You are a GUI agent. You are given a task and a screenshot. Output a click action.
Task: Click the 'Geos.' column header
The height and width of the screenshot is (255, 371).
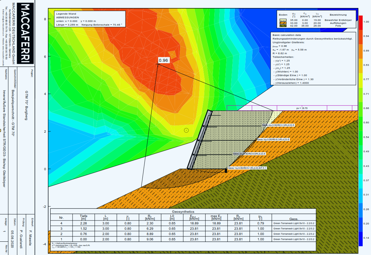click(294, 219)
